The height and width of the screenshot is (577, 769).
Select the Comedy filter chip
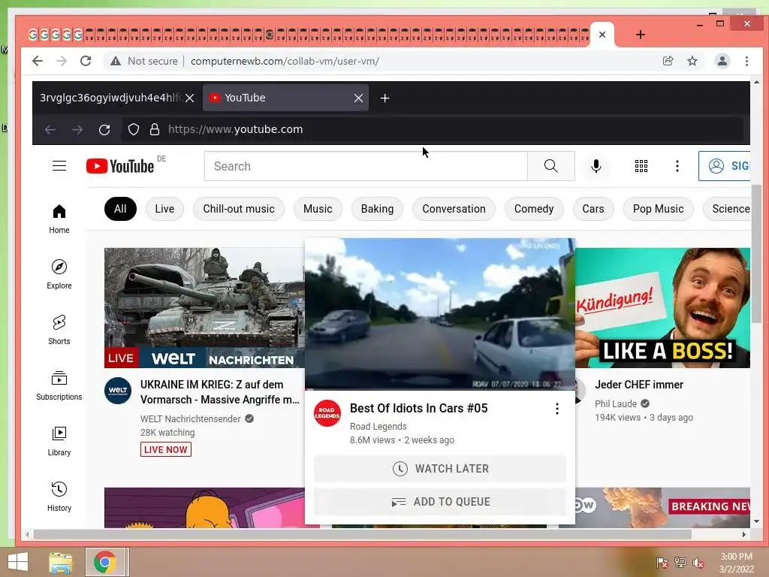[534, 209]
